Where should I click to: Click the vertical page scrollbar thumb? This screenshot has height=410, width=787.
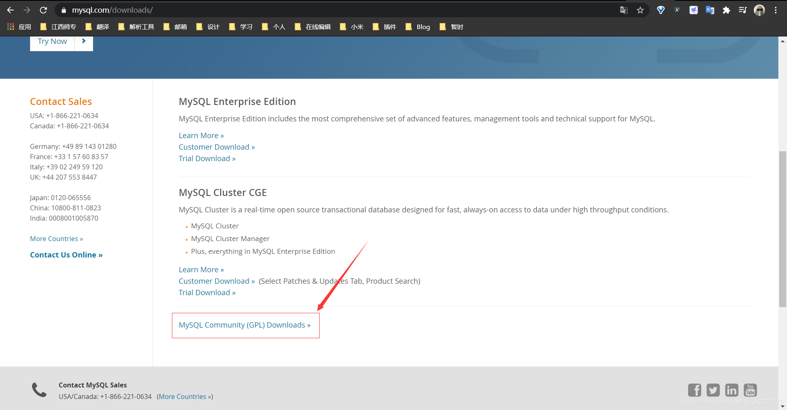[782, 229]
